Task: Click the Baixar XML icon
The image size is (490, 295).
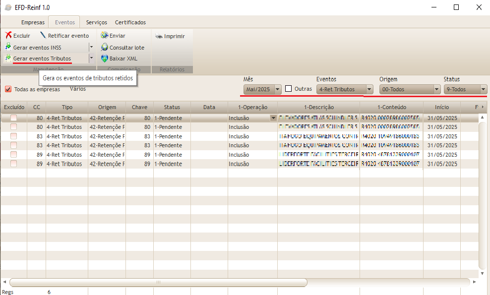Action: pyautogui.click(x=104, y=59)
